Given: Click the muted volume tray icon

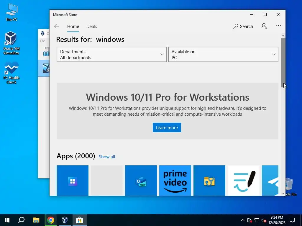Looking at the screenshot, I should 264,220.
